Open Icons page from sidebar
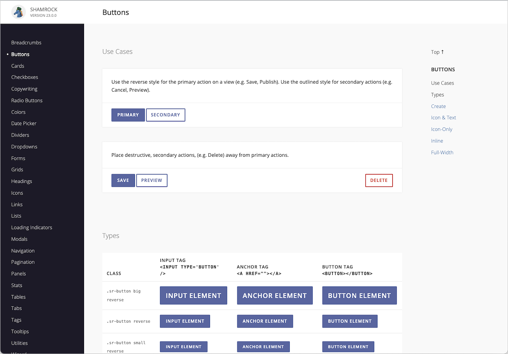 tap(17, 193)
